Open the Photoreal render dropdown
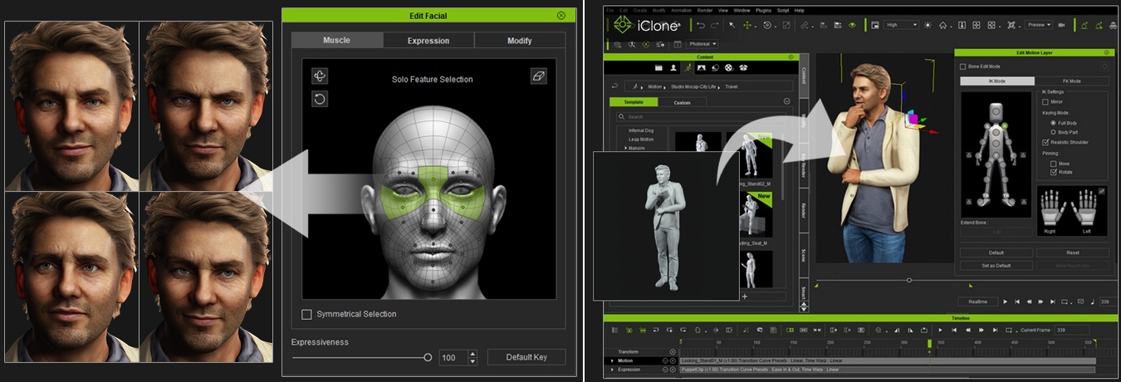The image size is (1121, 382). pyautogui.click(x=702, y=44)
